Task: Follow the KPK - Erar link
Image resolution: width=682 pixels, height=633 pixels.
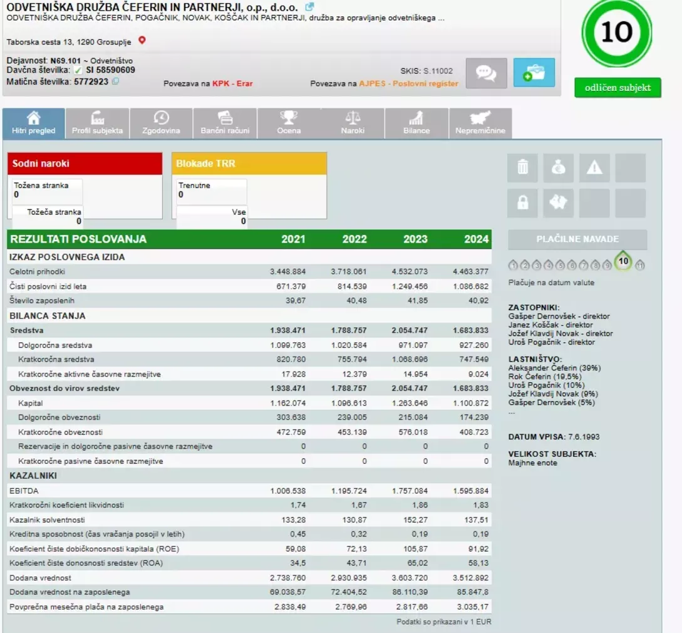Action: 232,83
